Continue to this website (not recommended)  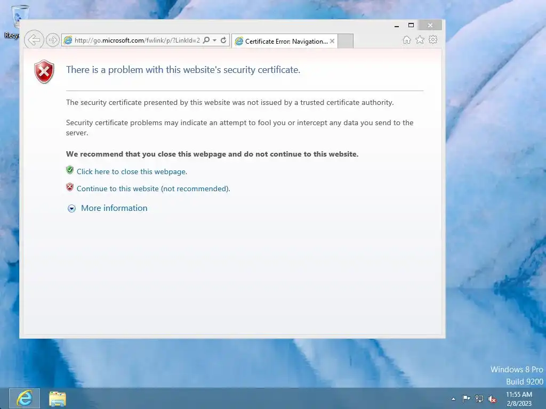153,189
